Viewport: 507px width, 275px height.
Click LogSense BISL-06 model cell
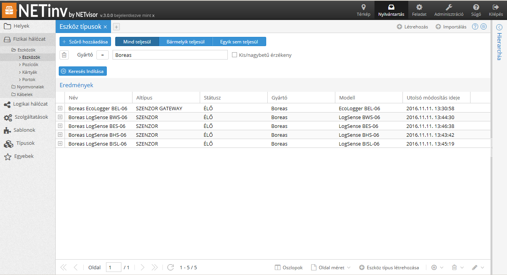[x=369, y=144]
